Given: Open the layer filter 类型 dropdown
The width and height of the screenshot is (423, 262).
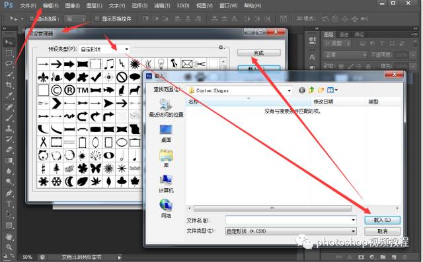Looking at the screenshot, I should (337, 44).
